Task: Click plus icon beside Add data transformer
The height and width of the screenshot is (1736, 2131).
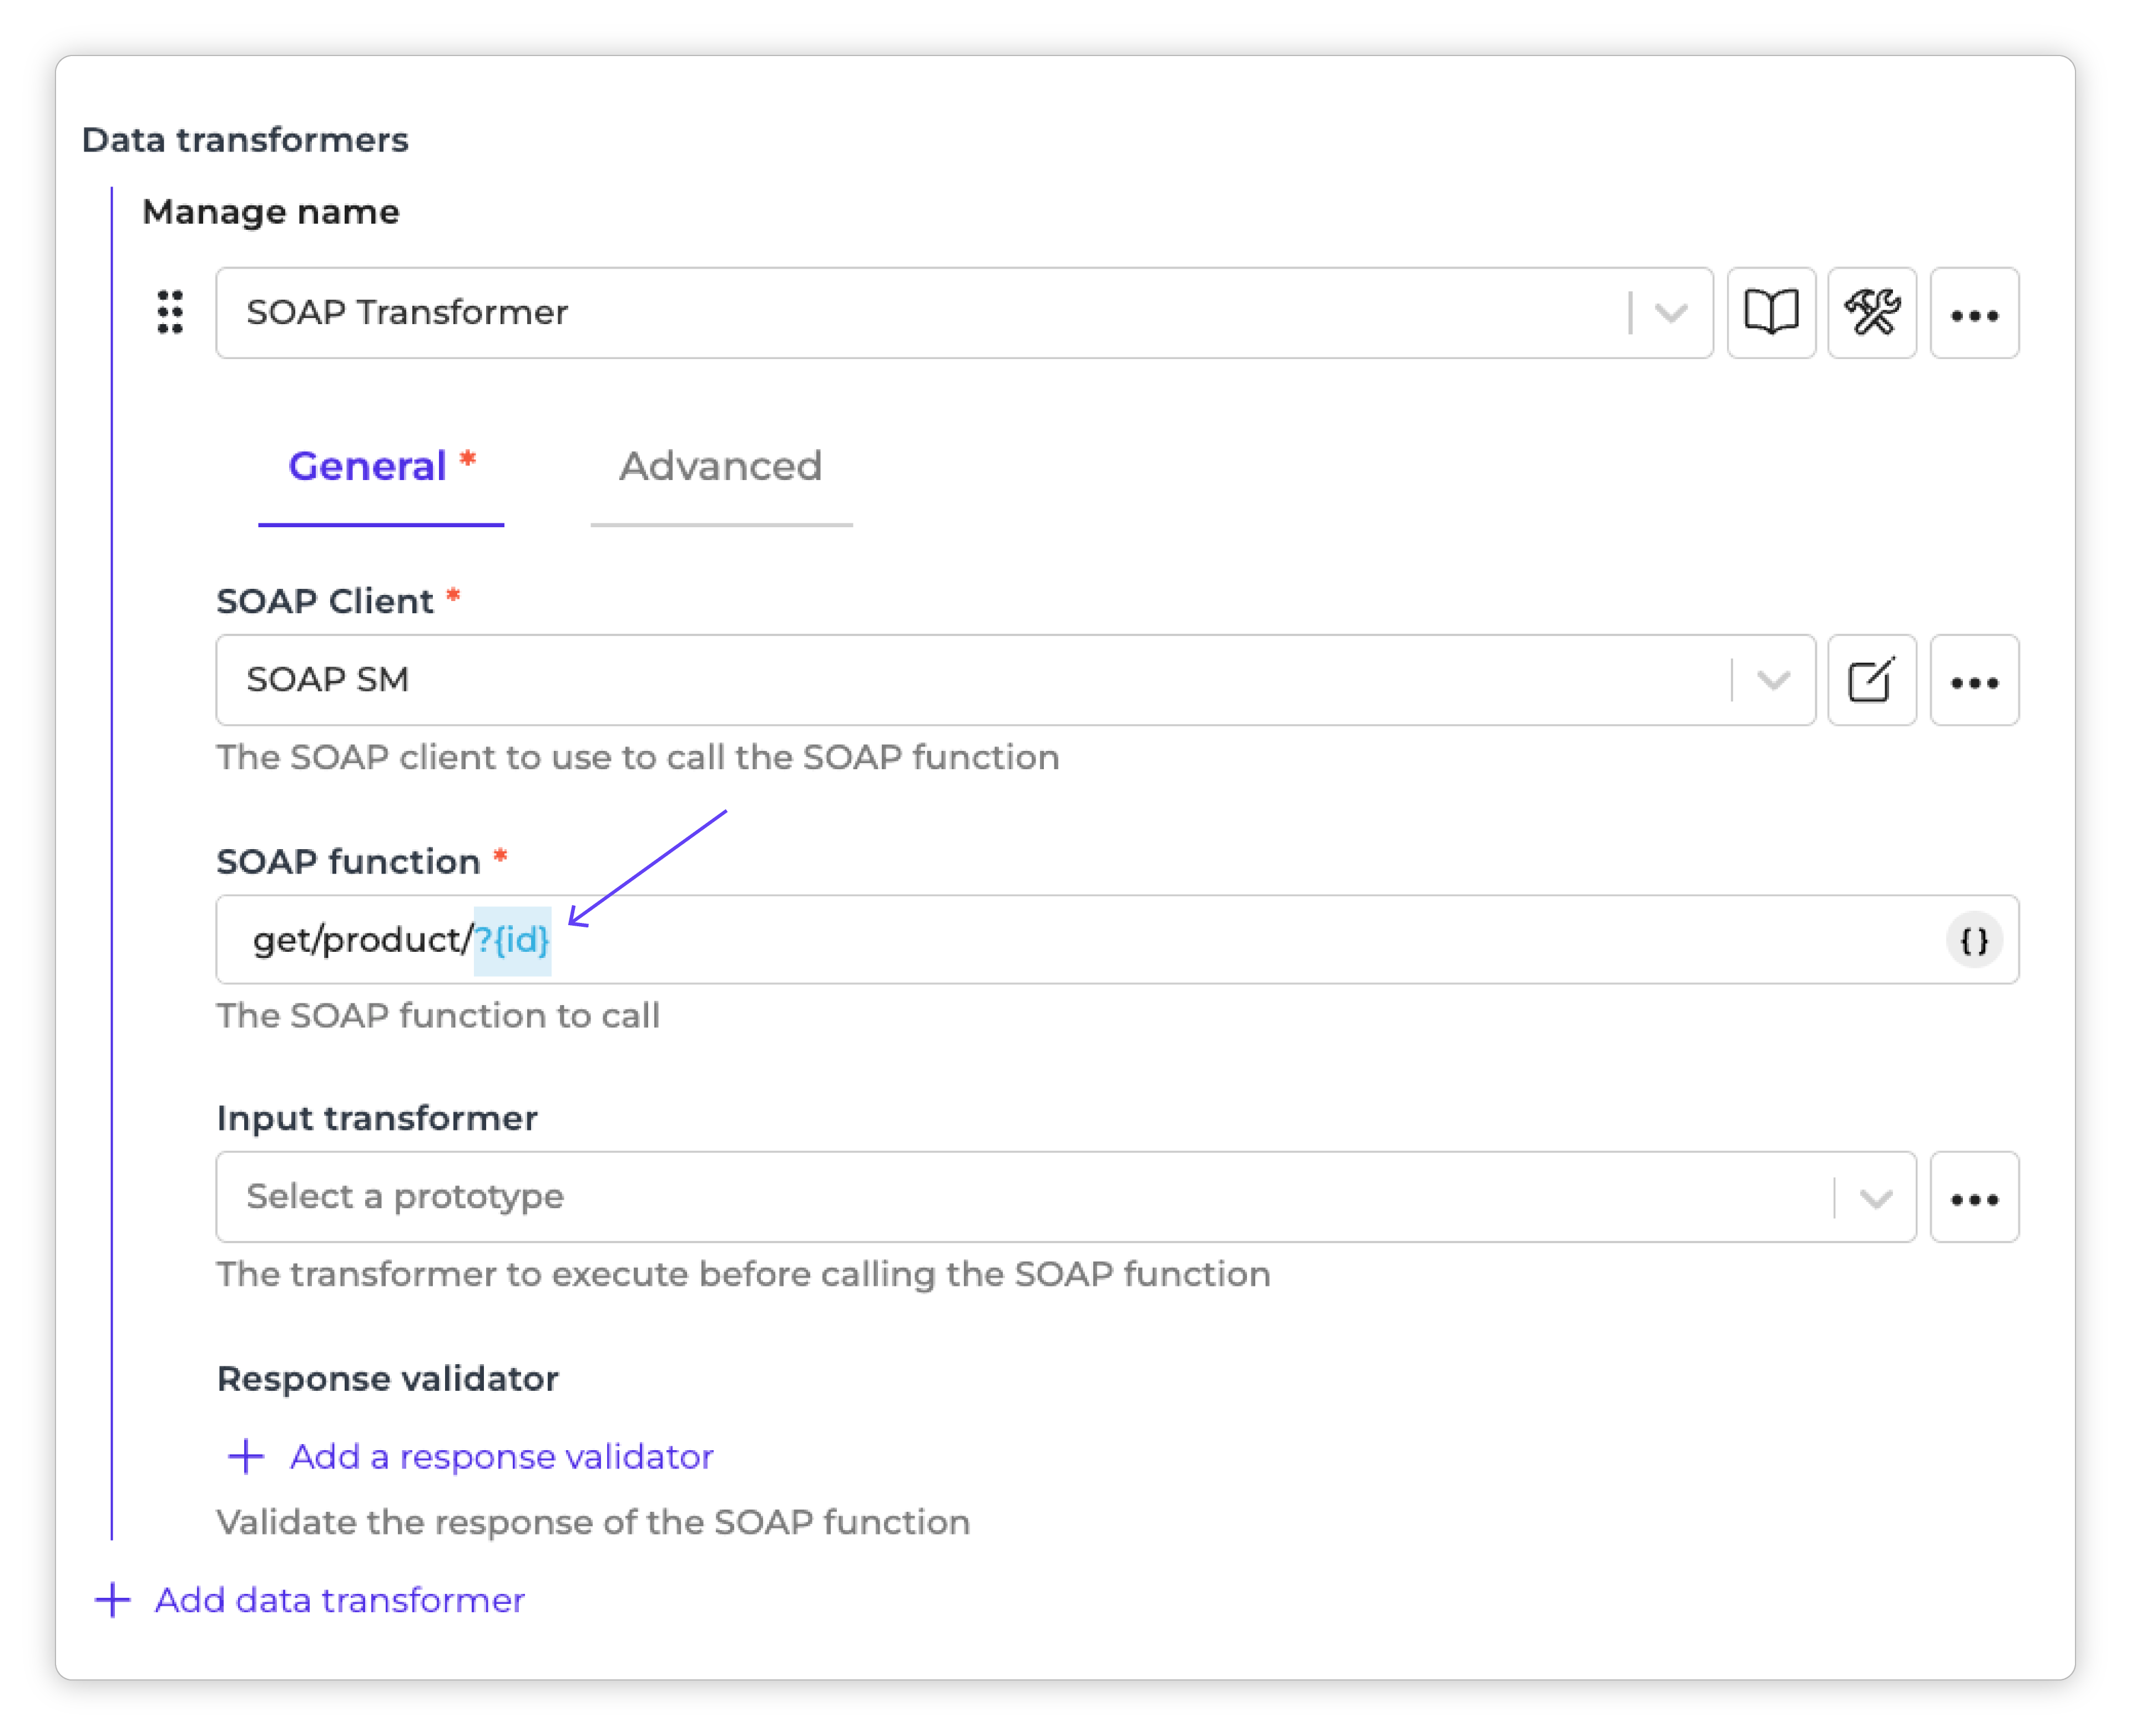Action: 112,1600
